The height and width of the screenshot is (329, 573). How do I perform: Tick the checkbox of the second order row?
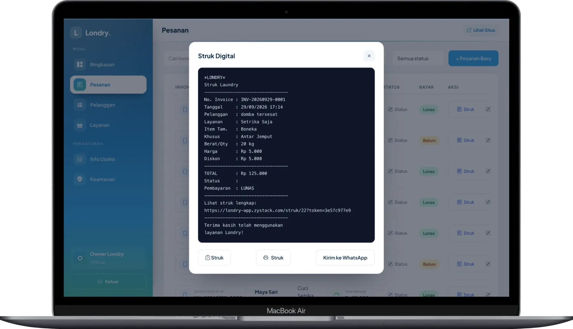[185, 141]
